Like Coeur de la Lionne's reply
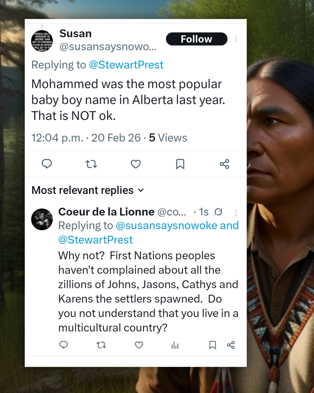 [x=139, y=345]
